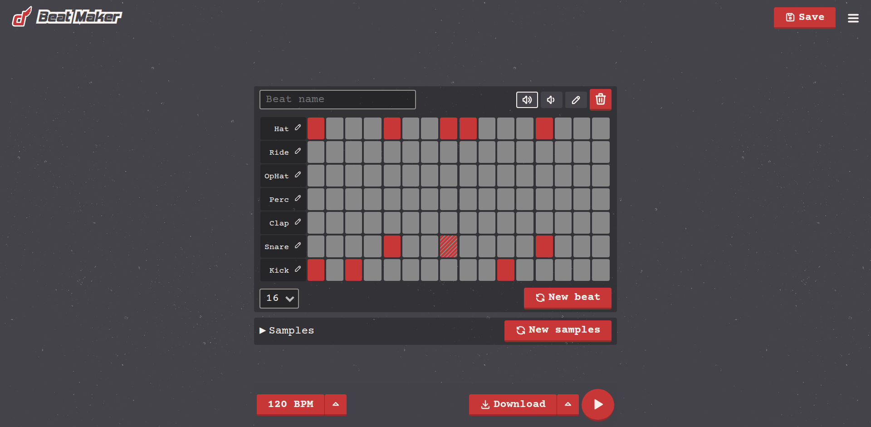Click the New samples button
This screenshot has width=871, height=427.
[558, 330]
